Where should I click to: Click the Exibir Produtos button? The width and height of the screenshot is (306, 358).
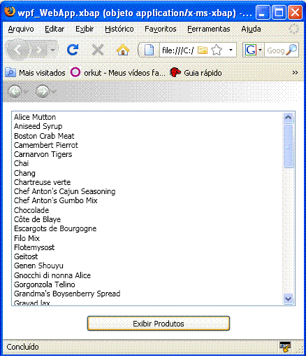(x=159, y=324)
